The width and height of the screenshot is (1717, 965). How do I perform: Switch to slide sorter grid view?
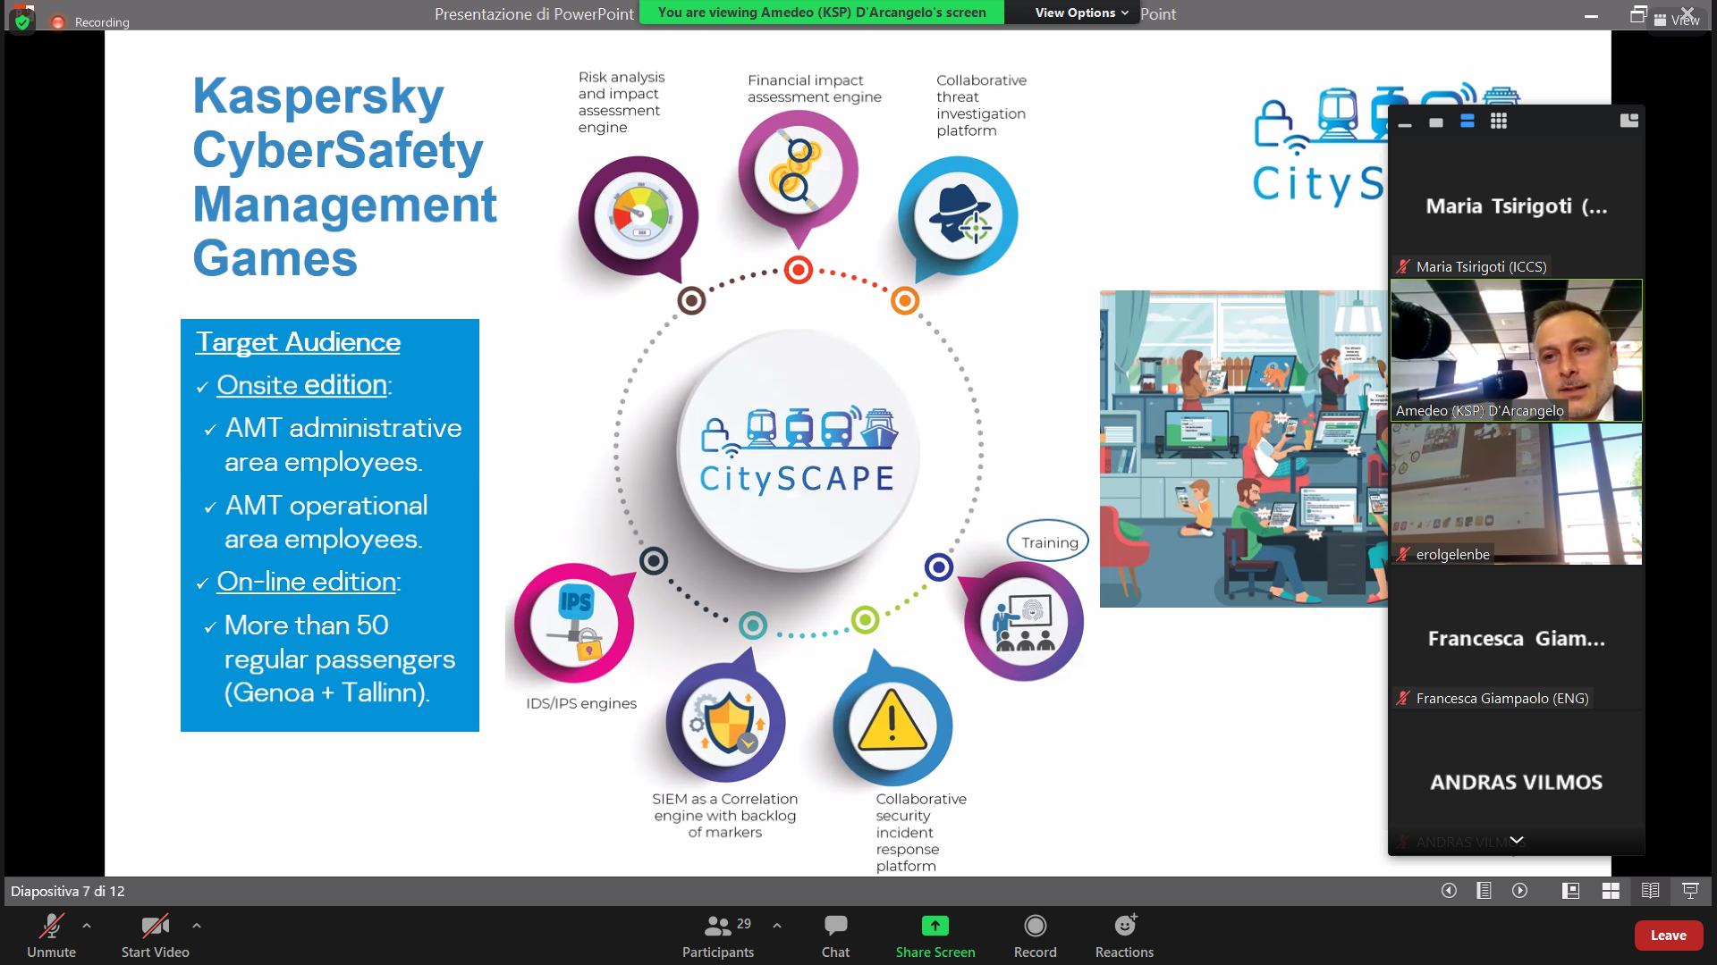(1611, 891)
